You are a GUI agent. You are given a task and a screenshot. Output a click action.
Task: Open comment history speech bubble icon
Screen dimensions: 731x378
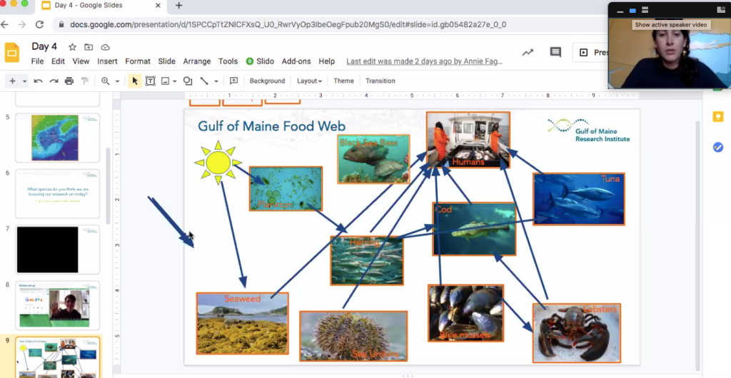click(555, 52)
